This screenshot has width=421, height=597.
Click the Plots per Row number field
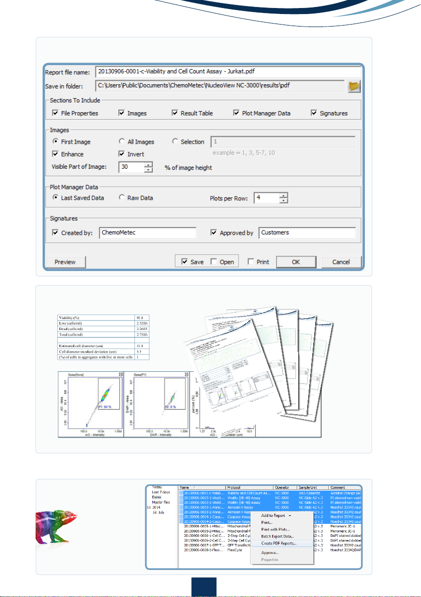click(x=267, y=198)
